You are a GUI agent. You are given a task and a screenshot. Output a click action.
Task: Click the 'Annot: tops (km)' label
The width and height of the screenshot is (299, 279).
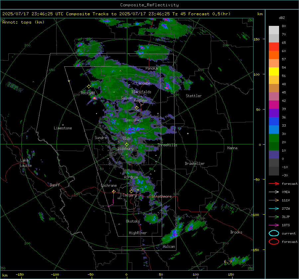[23, 22]
